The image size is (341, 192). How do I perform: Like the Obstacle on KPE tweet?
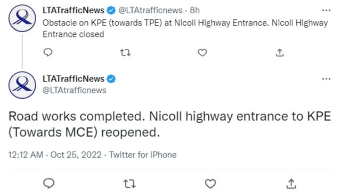tap(202, 52)
